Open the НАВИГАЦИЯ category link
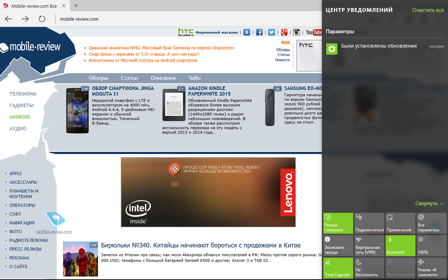This screenshot has width=448, height=280. pyautogui.click(x=22, y=223)
